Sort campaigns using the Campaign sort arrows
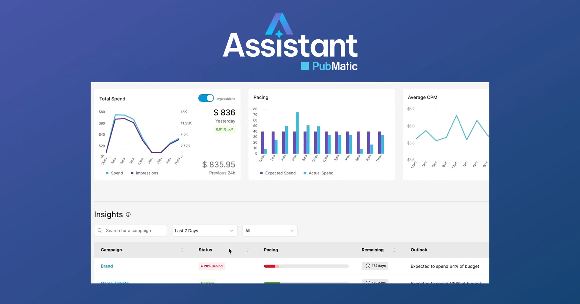Screen dimensions: 580x304 coord(182,250)
